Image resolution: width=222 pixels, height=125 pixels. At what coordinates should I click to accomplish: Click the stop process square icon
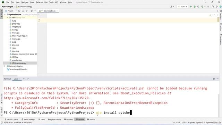(x=208, y=7)
